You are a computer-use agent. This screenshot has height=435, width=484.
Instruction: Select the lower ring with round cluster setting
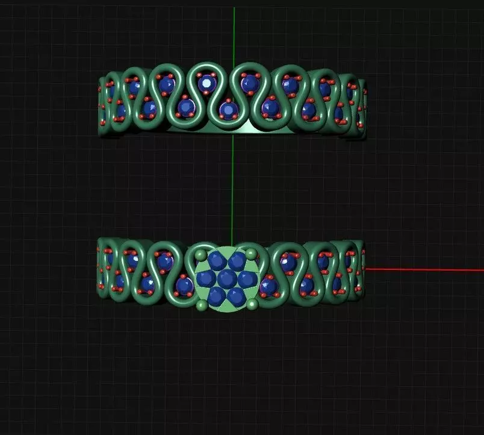pyautogui.click(x=231, y=275)
